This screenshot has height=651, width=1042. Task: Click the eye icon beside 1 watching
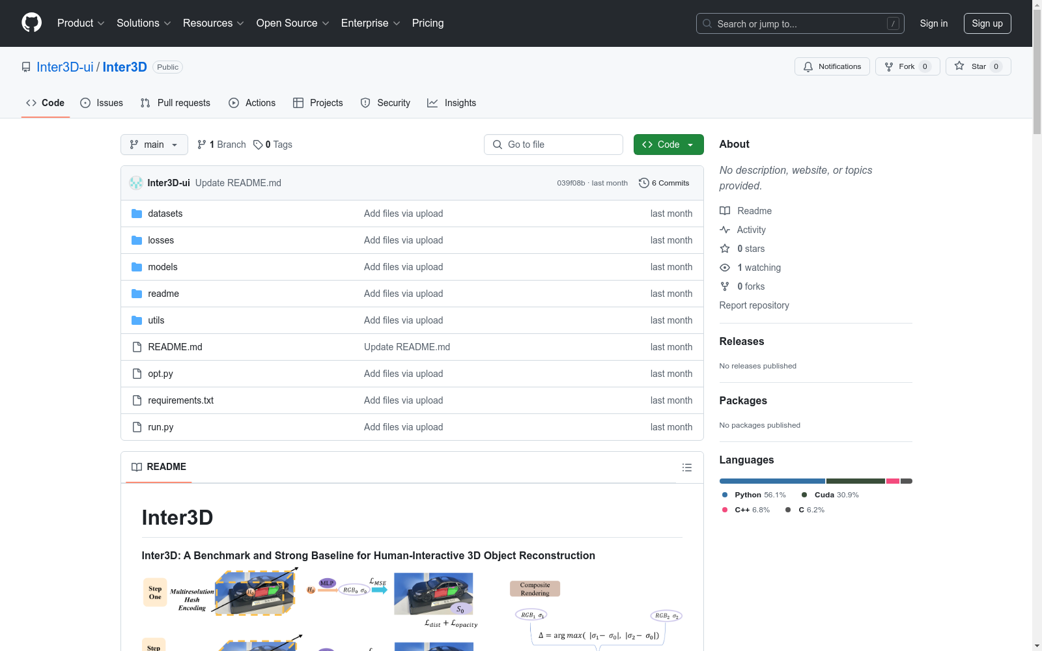tap(725, 268)
